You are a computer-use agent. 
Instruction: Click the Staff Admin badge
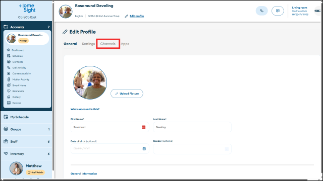35,172
